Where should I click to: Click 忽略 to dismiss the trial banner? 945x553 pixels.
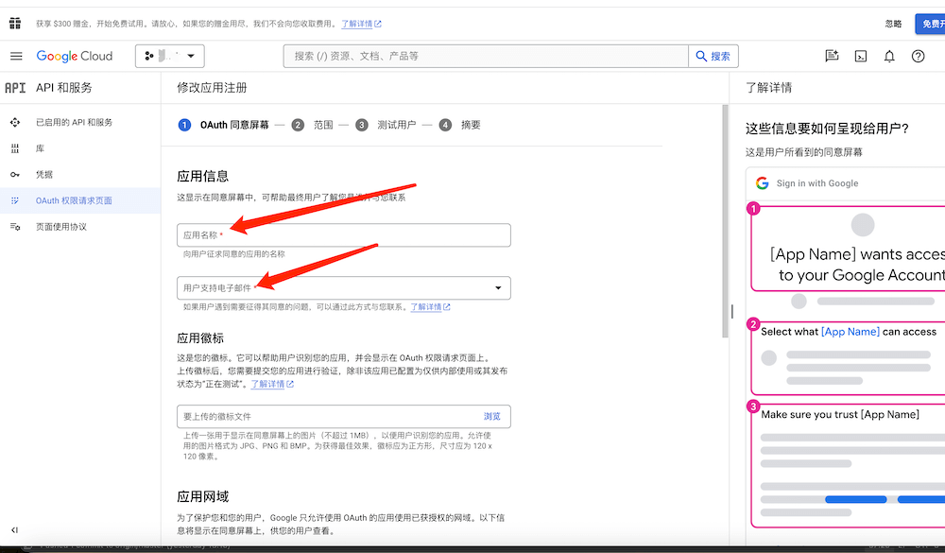(893, 24)
